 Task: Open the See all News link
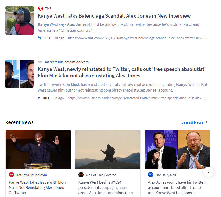[x=192, y=122]
